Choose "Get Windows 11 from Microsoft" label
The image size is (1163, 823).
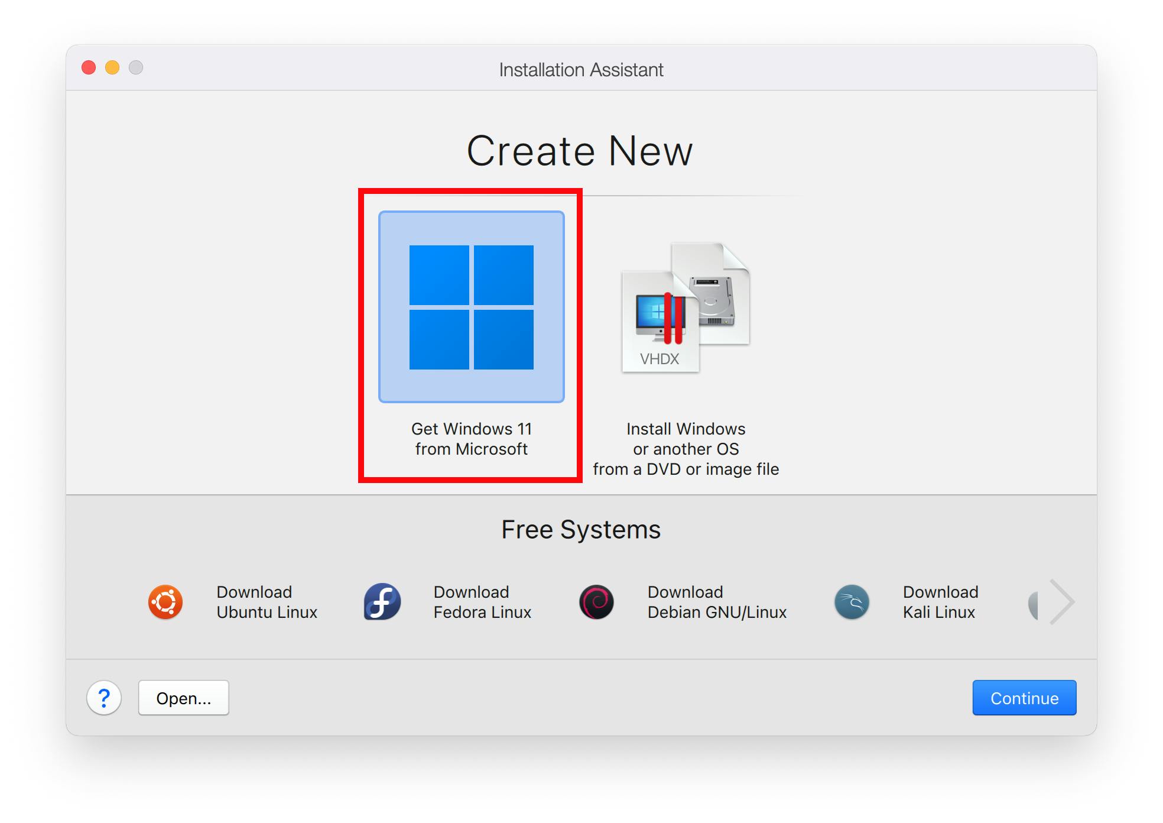pyautogui.click(x=471, y=439)
